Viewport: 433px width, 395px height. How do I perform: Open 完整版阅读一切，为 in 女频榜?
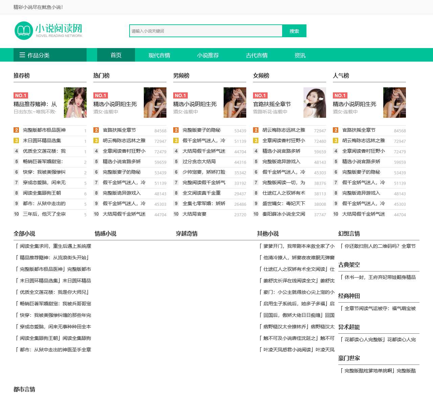pyautogui.click(x=284, y=183)
